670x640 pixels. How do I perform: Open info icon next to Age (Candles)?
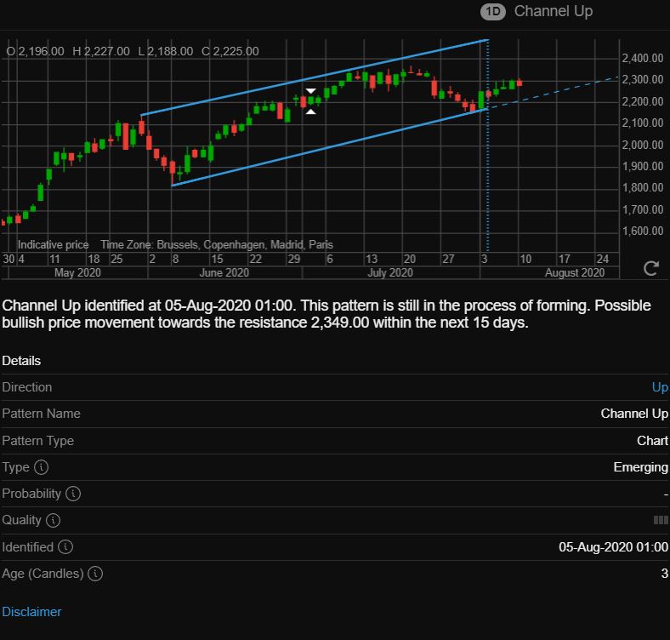coord(95,574)
